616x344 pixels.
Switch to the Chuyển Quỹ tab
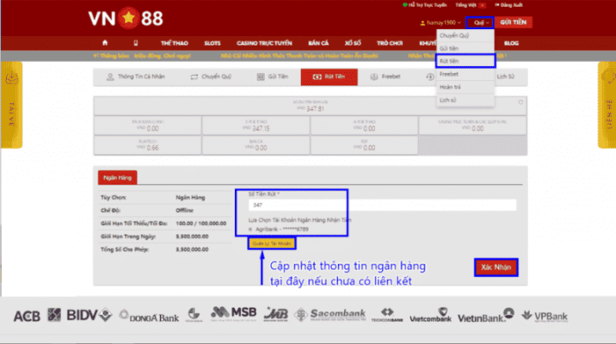click(211, 77)
